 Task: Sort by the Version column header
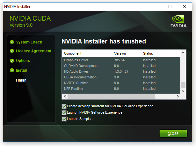click(x=127, y=54)
